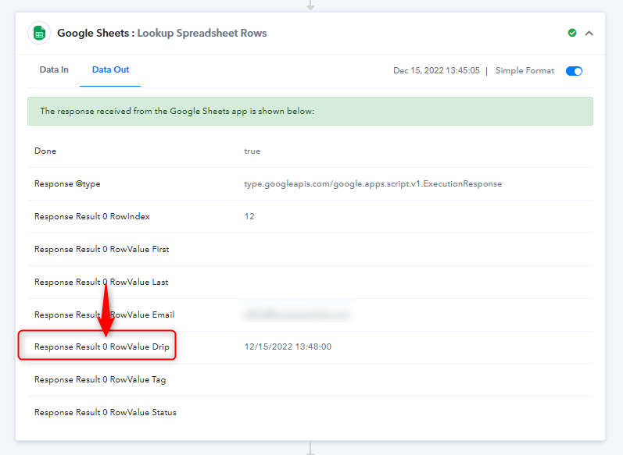Select the Data Out tab
This screenshot has width=623, height=455.
pyautogui.click(x=110, y=69)
